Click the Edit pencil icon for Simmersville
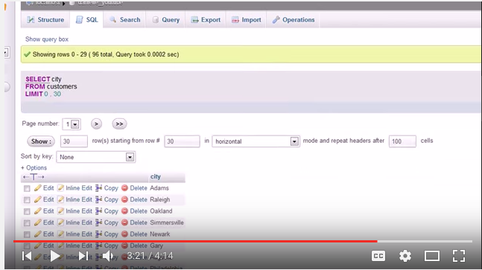482x270 pixels. point(38,222)
